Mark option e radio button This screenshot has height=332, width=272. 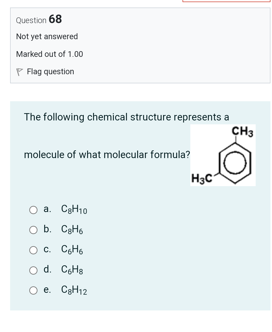point(33,290)
